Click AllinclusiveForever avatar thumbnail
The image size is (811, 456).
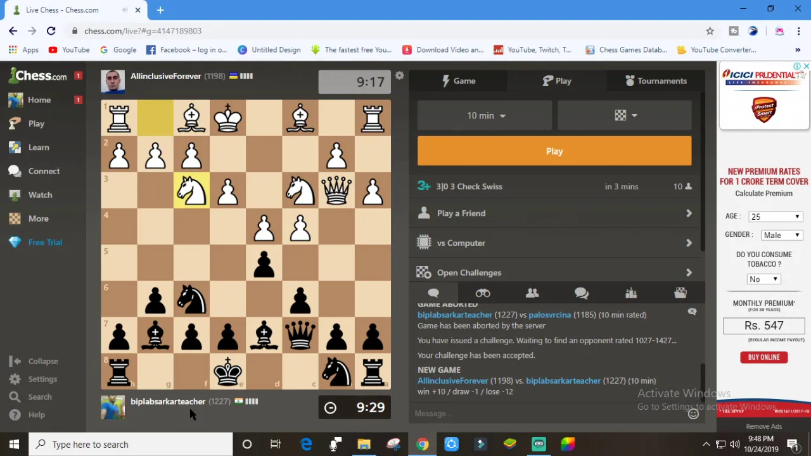point(113,82)
